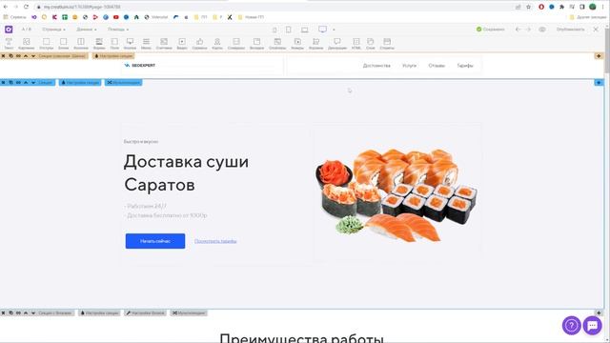
Task: Move the blue hero section up
Action: (26, 83)
